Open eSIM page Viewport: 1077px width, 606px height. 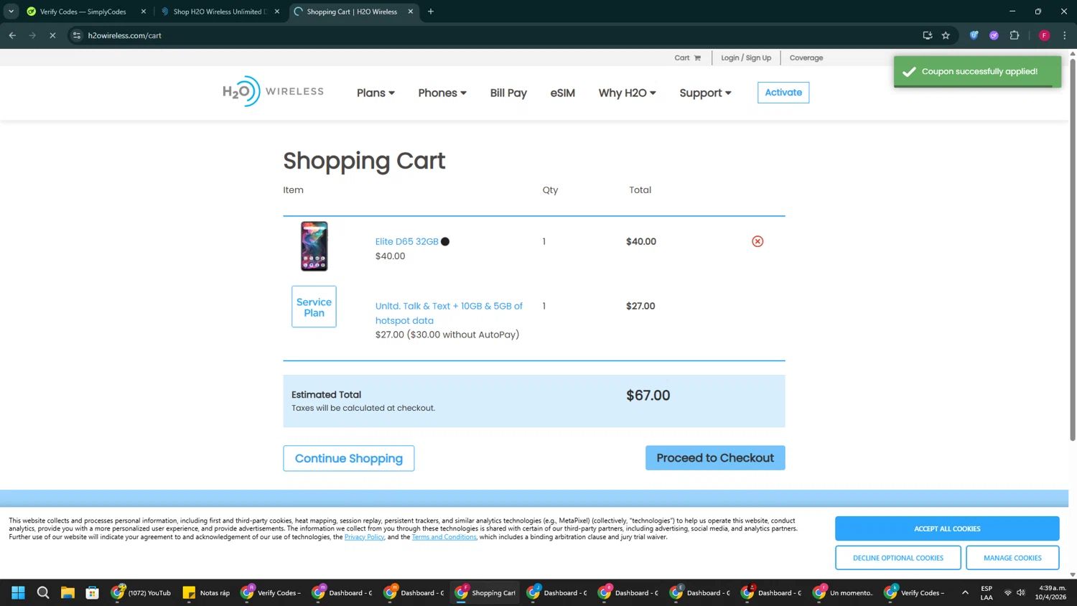563,93
